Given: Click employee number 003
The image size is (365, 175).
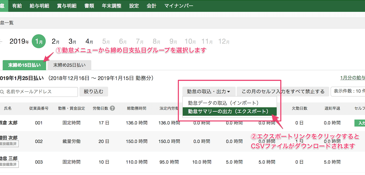Looking at the screenshot, I should coord(39,162).
